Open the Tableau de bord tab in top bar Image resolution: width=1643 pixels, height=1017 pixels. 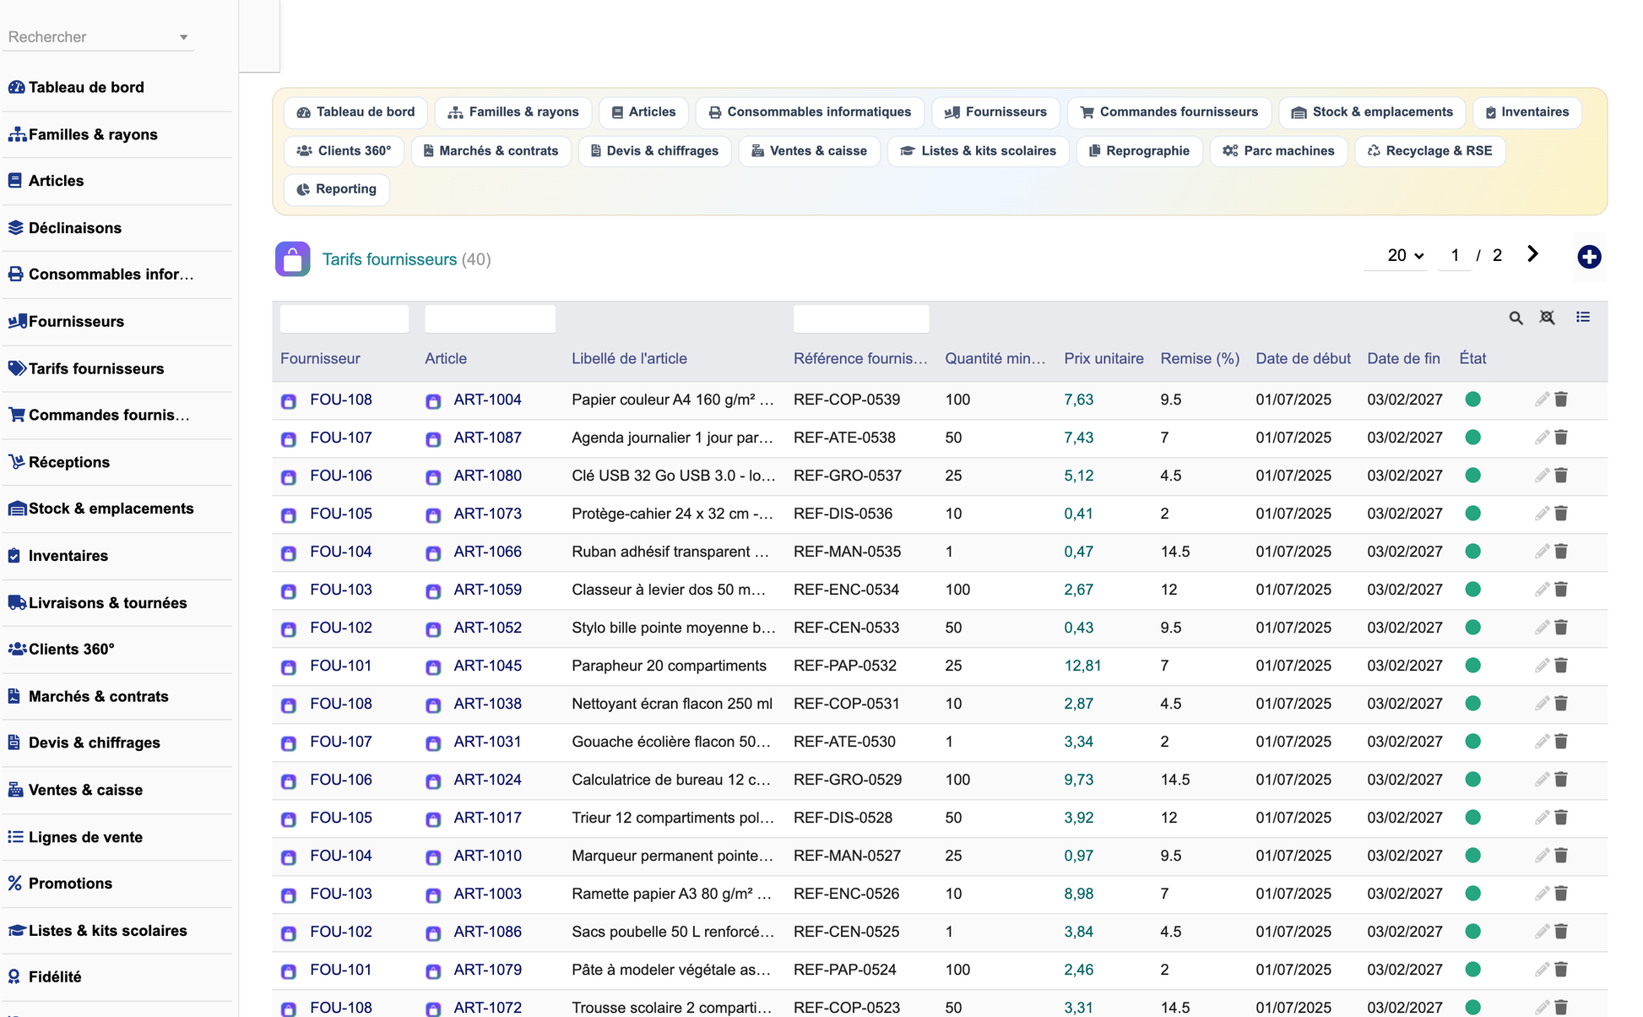[355, 112]
